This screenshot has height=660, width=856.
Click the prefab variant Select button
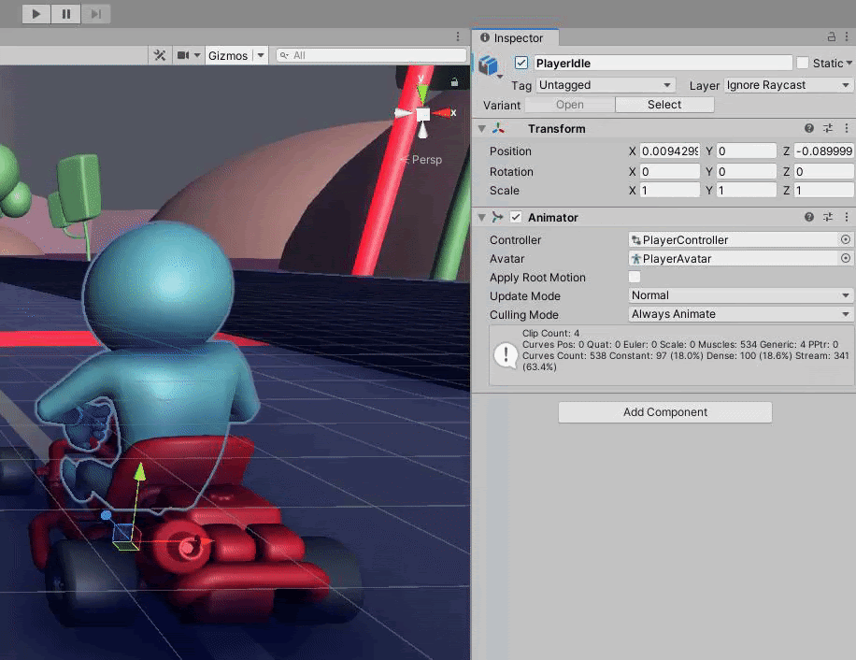[x=663, y=105]
